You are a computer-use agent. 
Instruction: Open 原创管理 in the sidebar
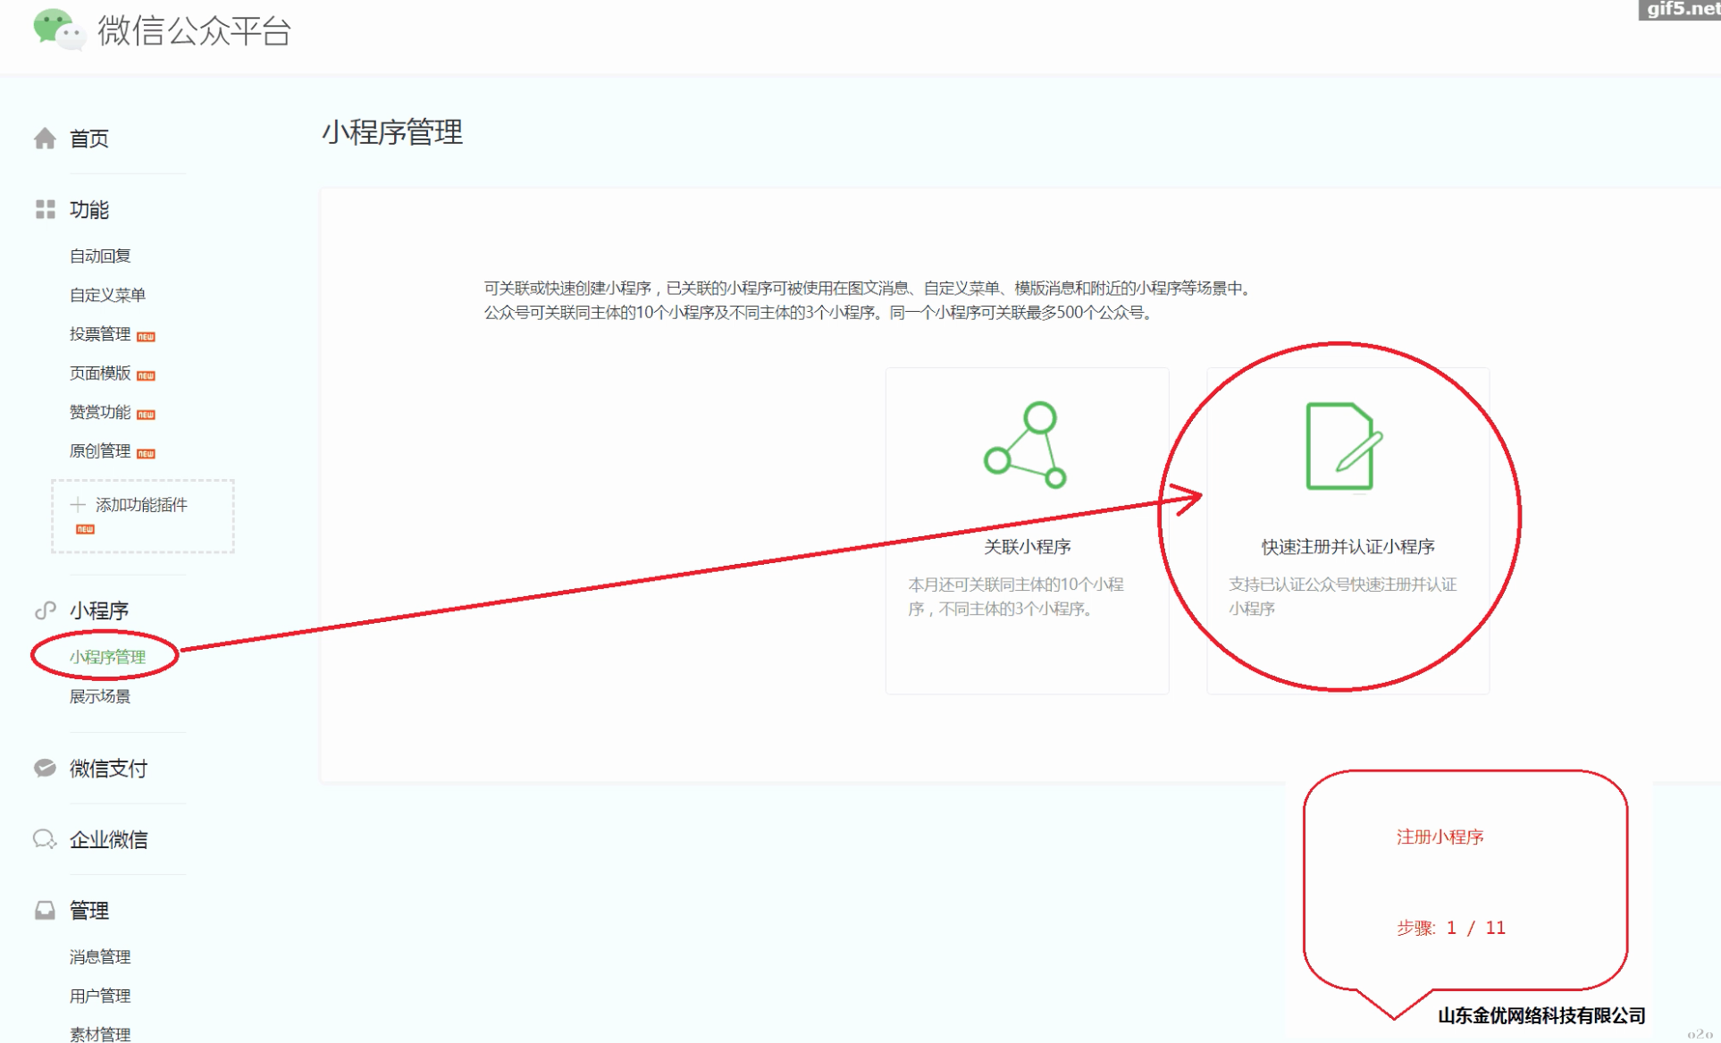point(100,451)
